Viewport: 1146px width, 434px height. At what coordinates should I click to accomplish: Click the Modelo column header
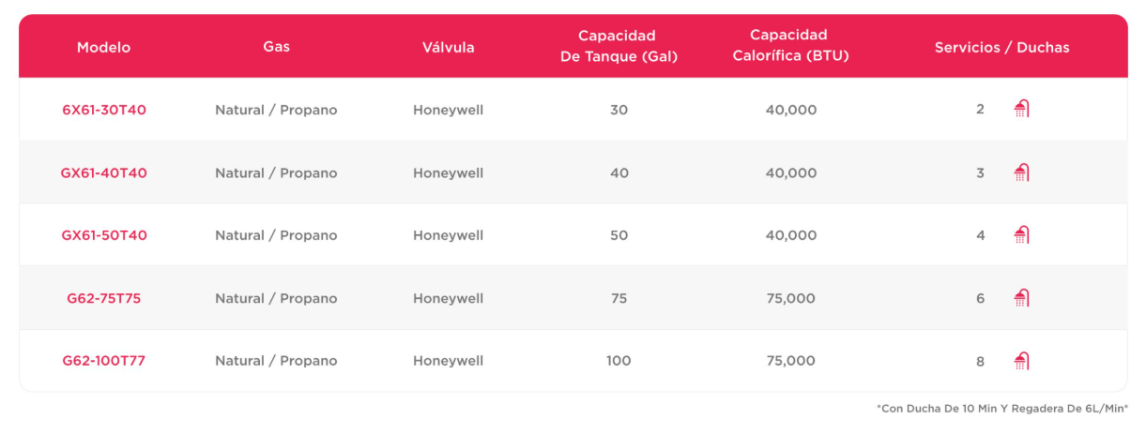click(104, 47)
